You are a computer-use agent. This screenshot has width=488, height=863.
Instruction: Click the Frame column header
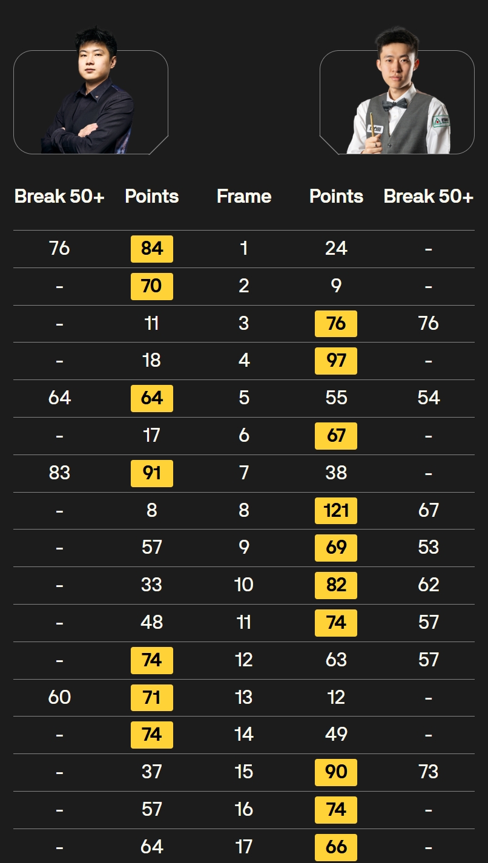244,196
